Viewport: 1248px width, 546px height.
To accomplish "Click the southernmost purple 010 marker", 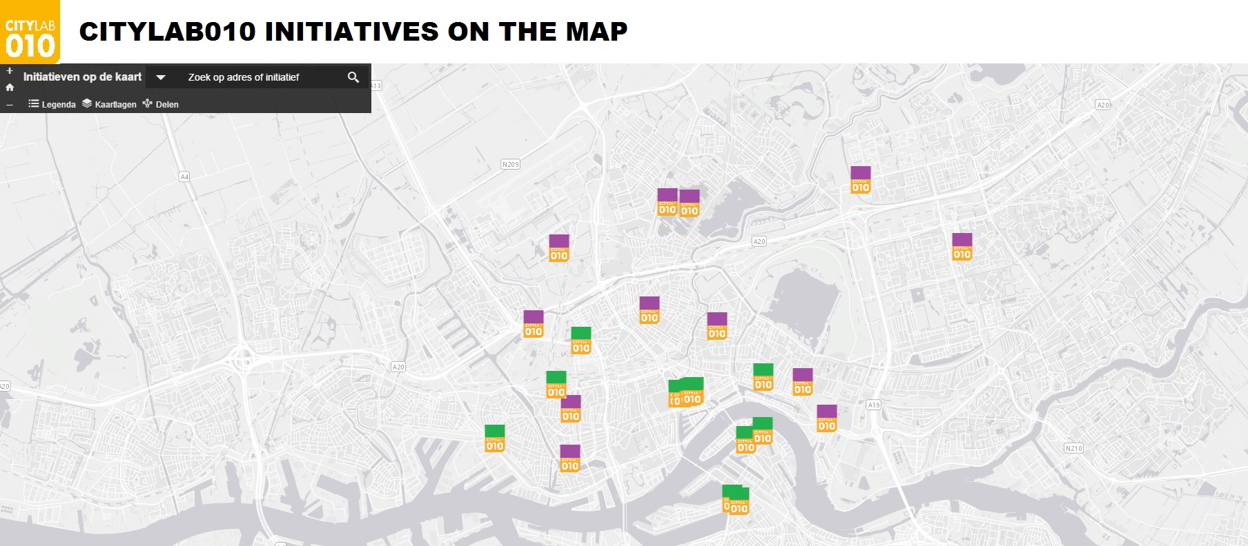I will [569, 458].
